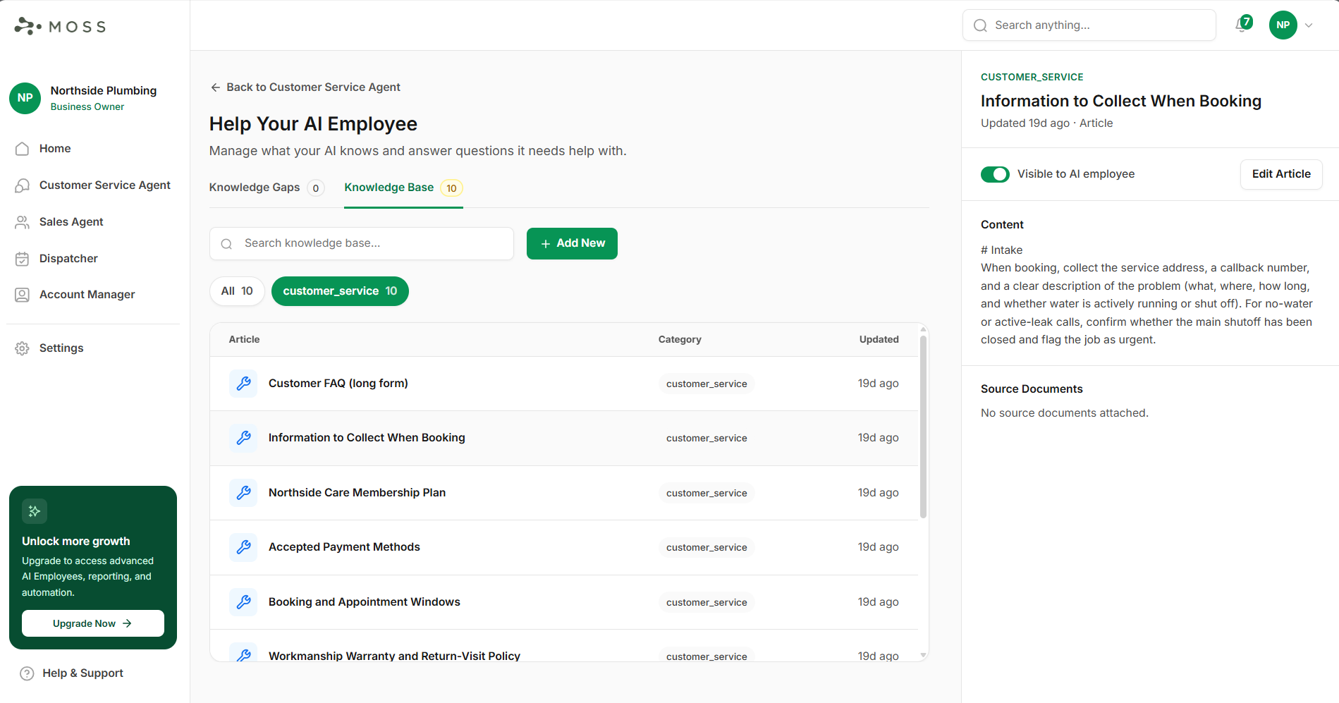
Task: Filter by All 10 chip
Action: (x=237, y=291)
